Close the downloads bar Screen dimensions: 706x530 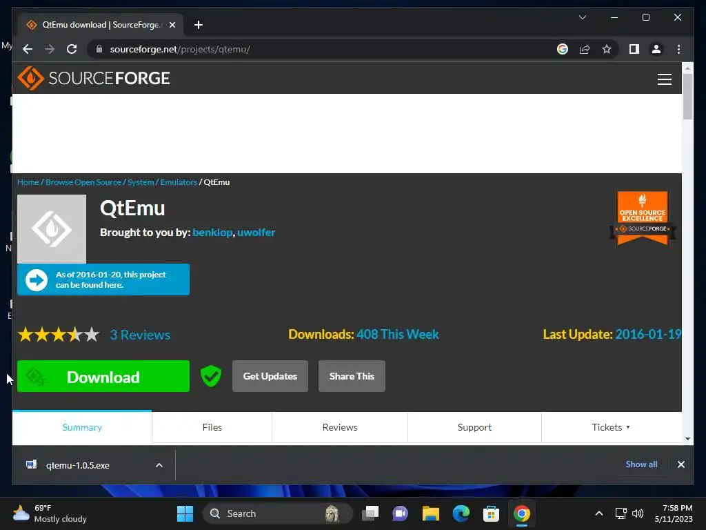[680, 464]
